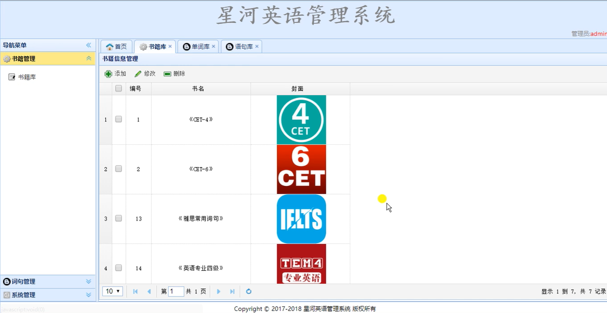The height and width of the screenshot is (313, 607).
Task: Click the icon on 语句库 tab
Action: pyautogui.click(x=230, y=47)
